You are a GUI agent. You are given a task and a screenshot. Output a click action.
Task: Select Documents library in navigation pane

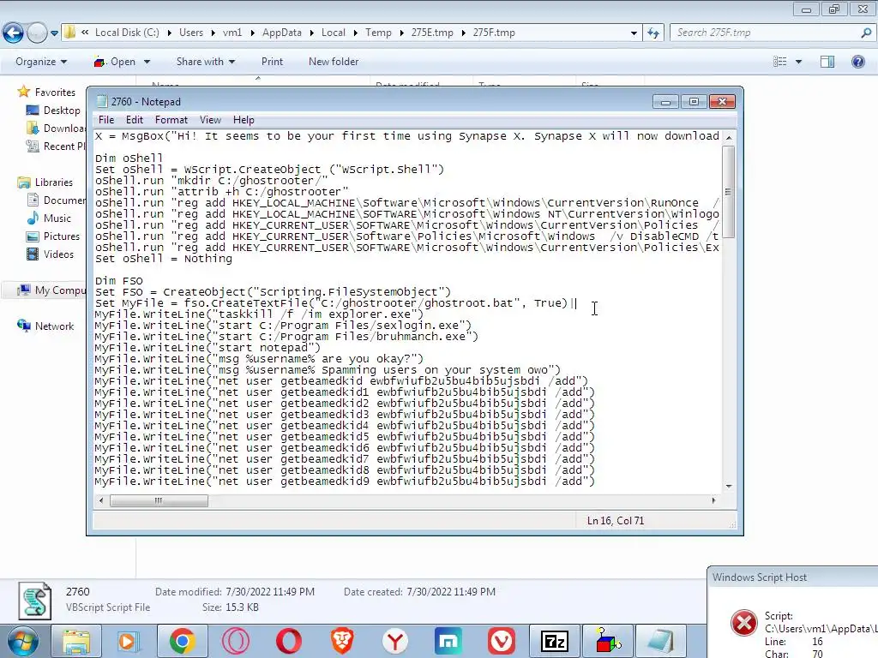[x=56, y=200]
